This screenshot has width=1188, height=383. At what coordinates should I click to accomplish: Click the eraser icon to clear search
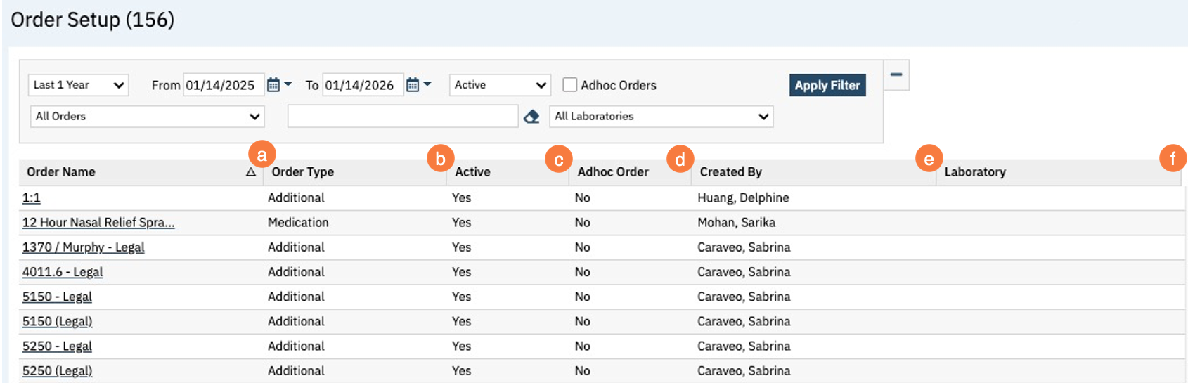coord(531,117)
